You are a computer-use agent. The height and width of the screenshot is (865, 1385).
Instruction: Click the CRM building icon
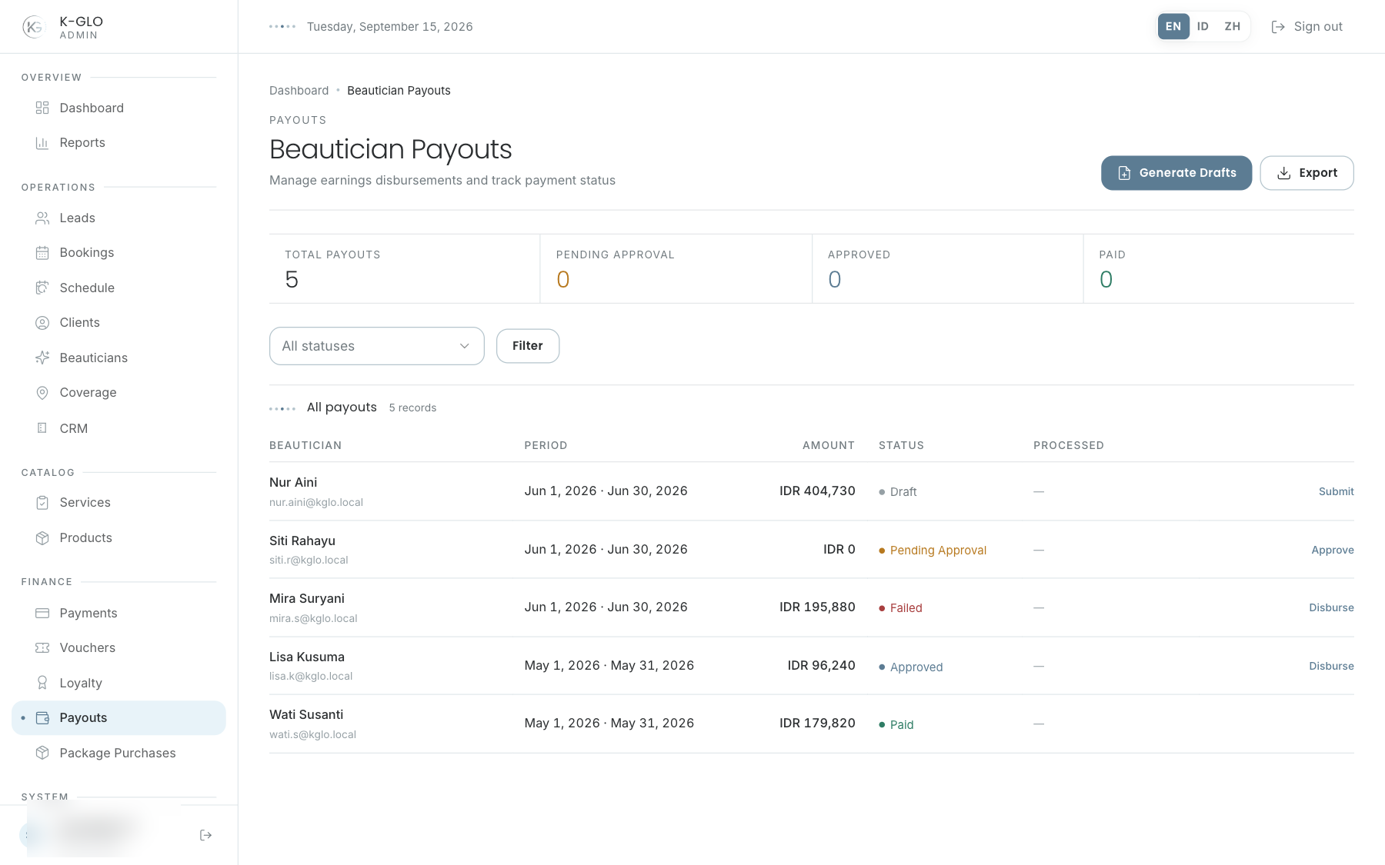point(42,428)
